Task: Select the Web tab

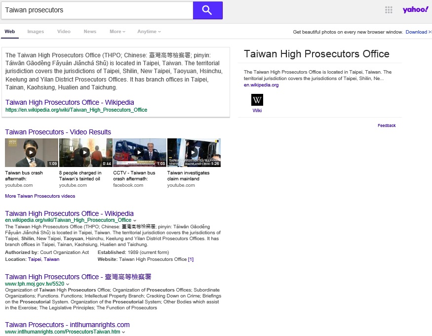Action: [10, 32]
